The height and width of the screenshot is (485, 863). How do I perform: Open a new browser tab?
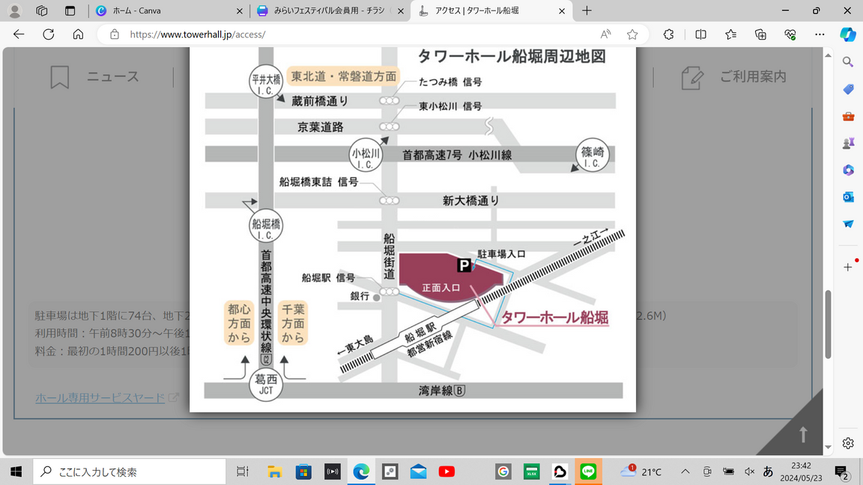click(587, 10)
